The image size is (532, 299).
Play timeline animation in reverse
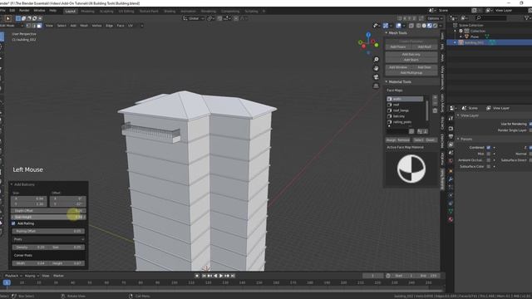215,276
